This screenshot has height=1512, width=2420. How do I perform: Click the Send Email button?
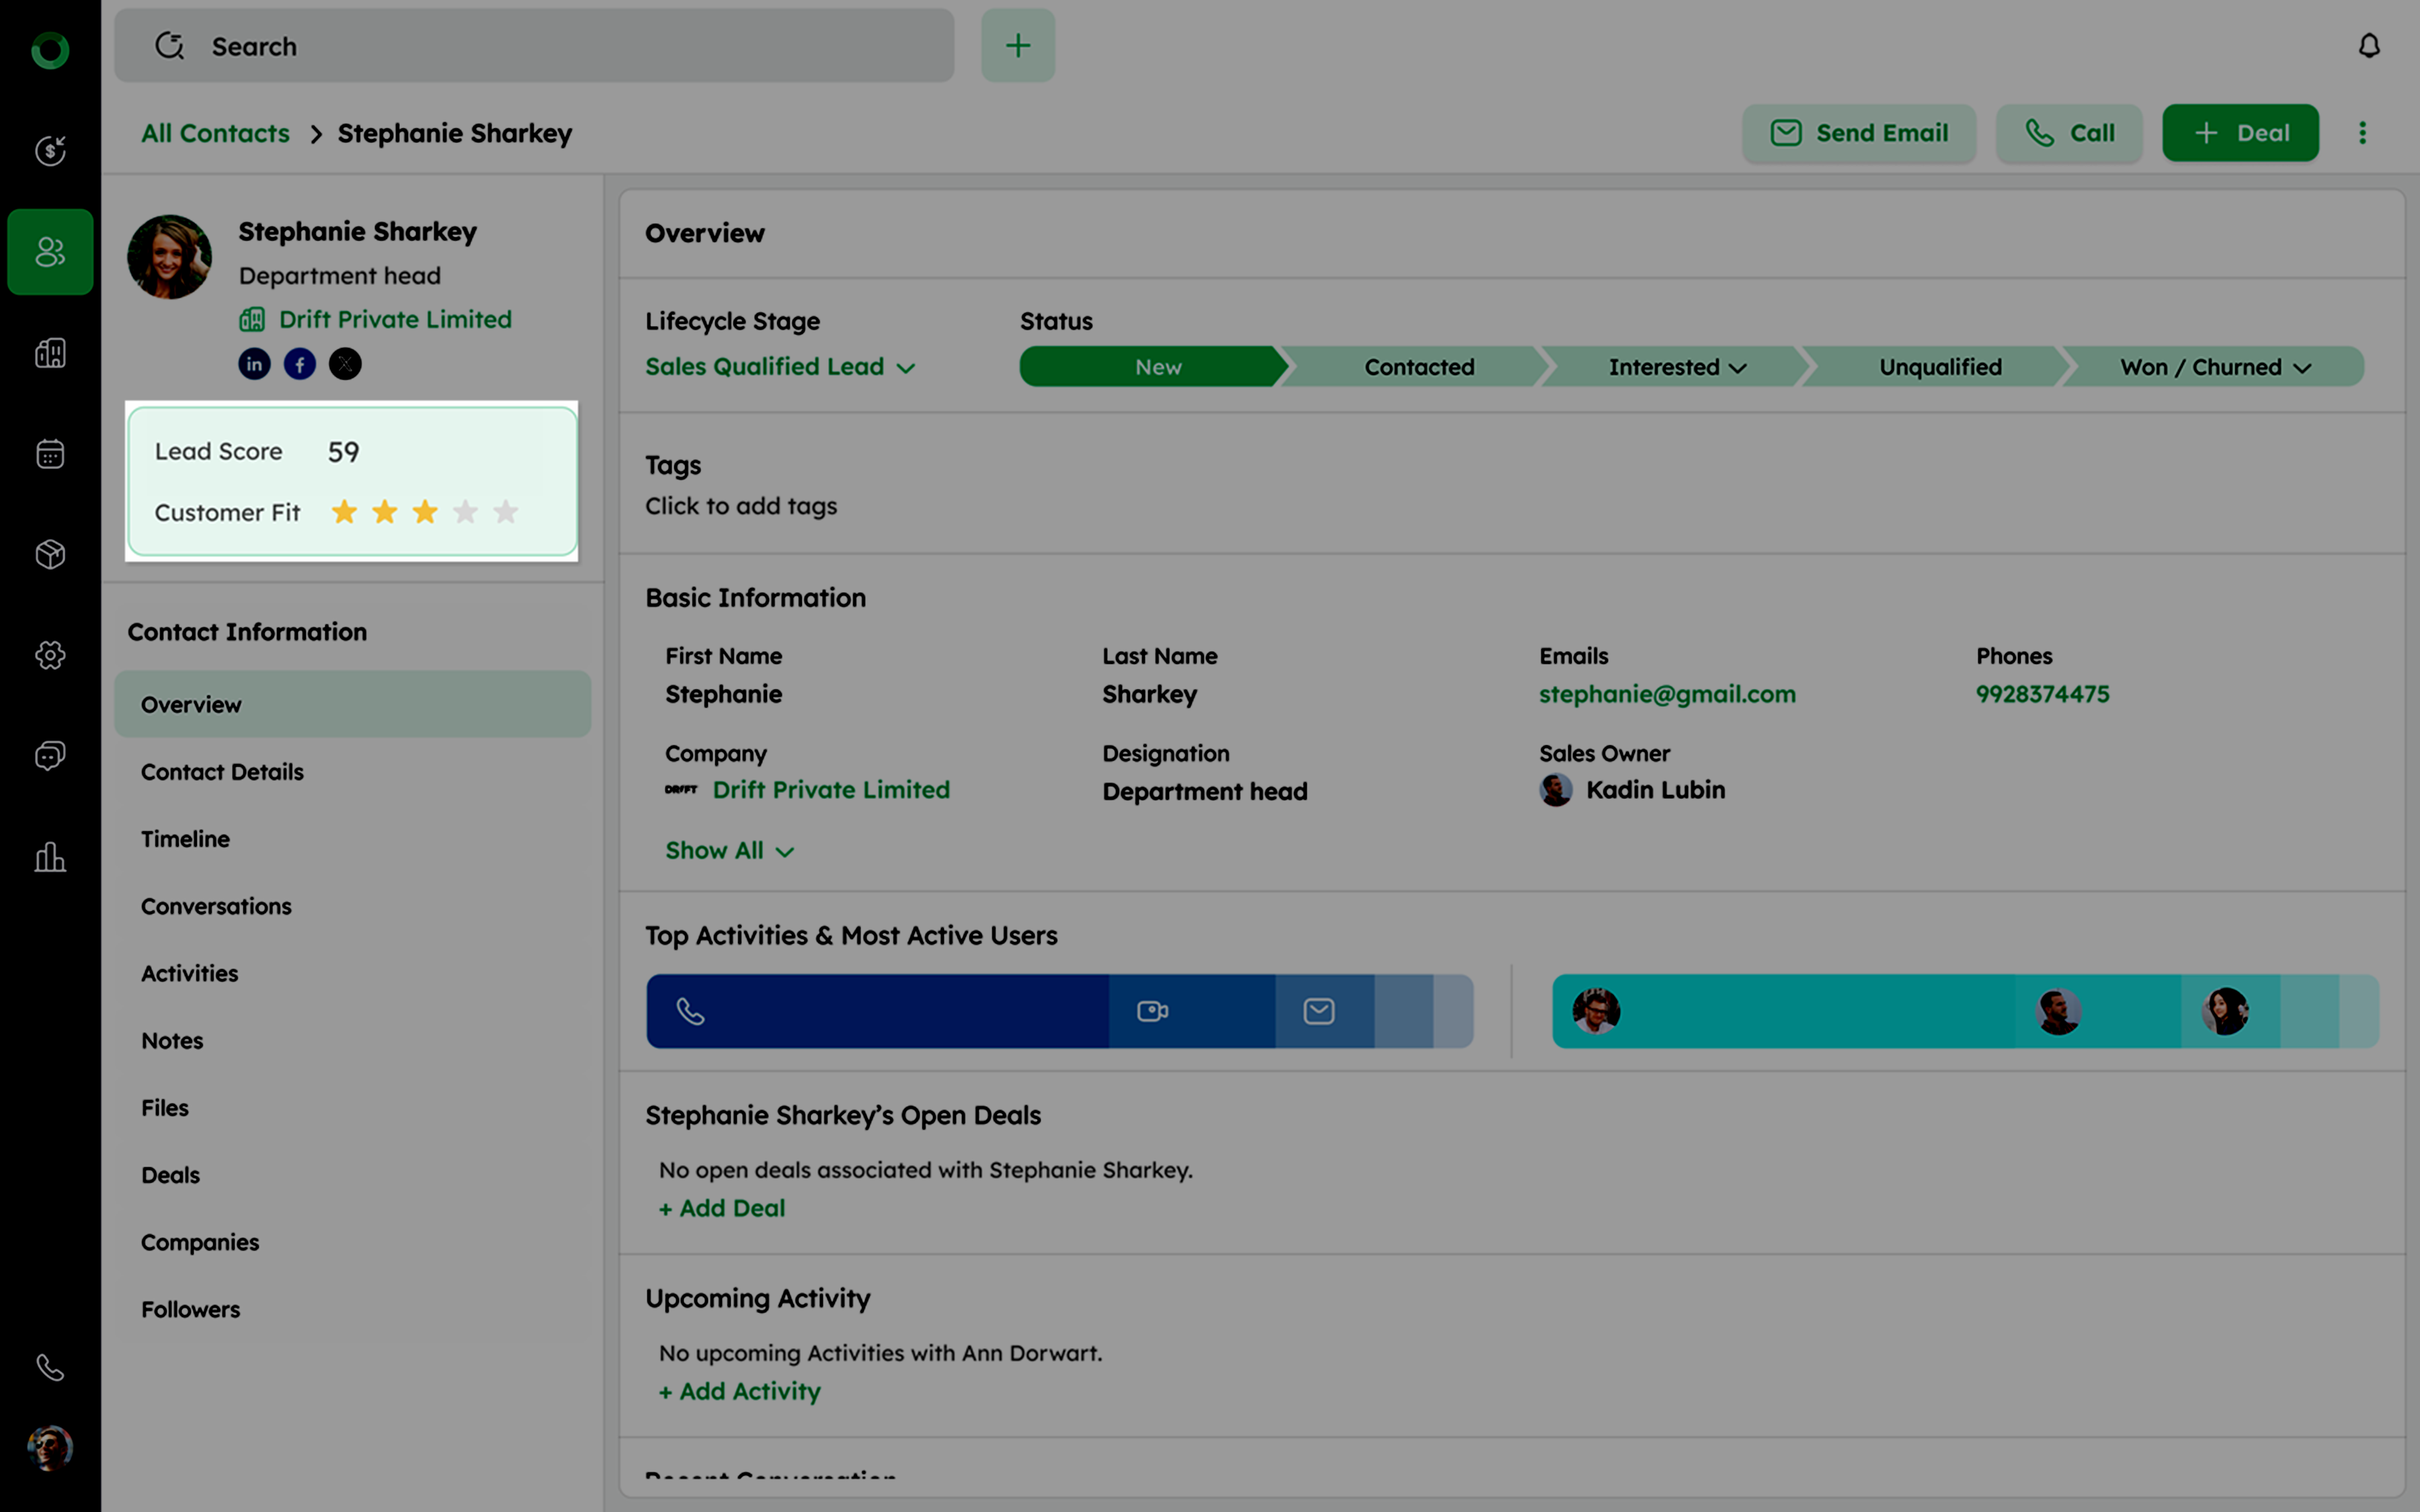[1859, 133]
